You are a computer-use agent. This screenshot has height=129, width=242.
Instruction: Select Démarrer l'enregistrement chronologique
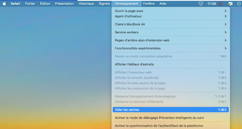[x=171, y=96]
